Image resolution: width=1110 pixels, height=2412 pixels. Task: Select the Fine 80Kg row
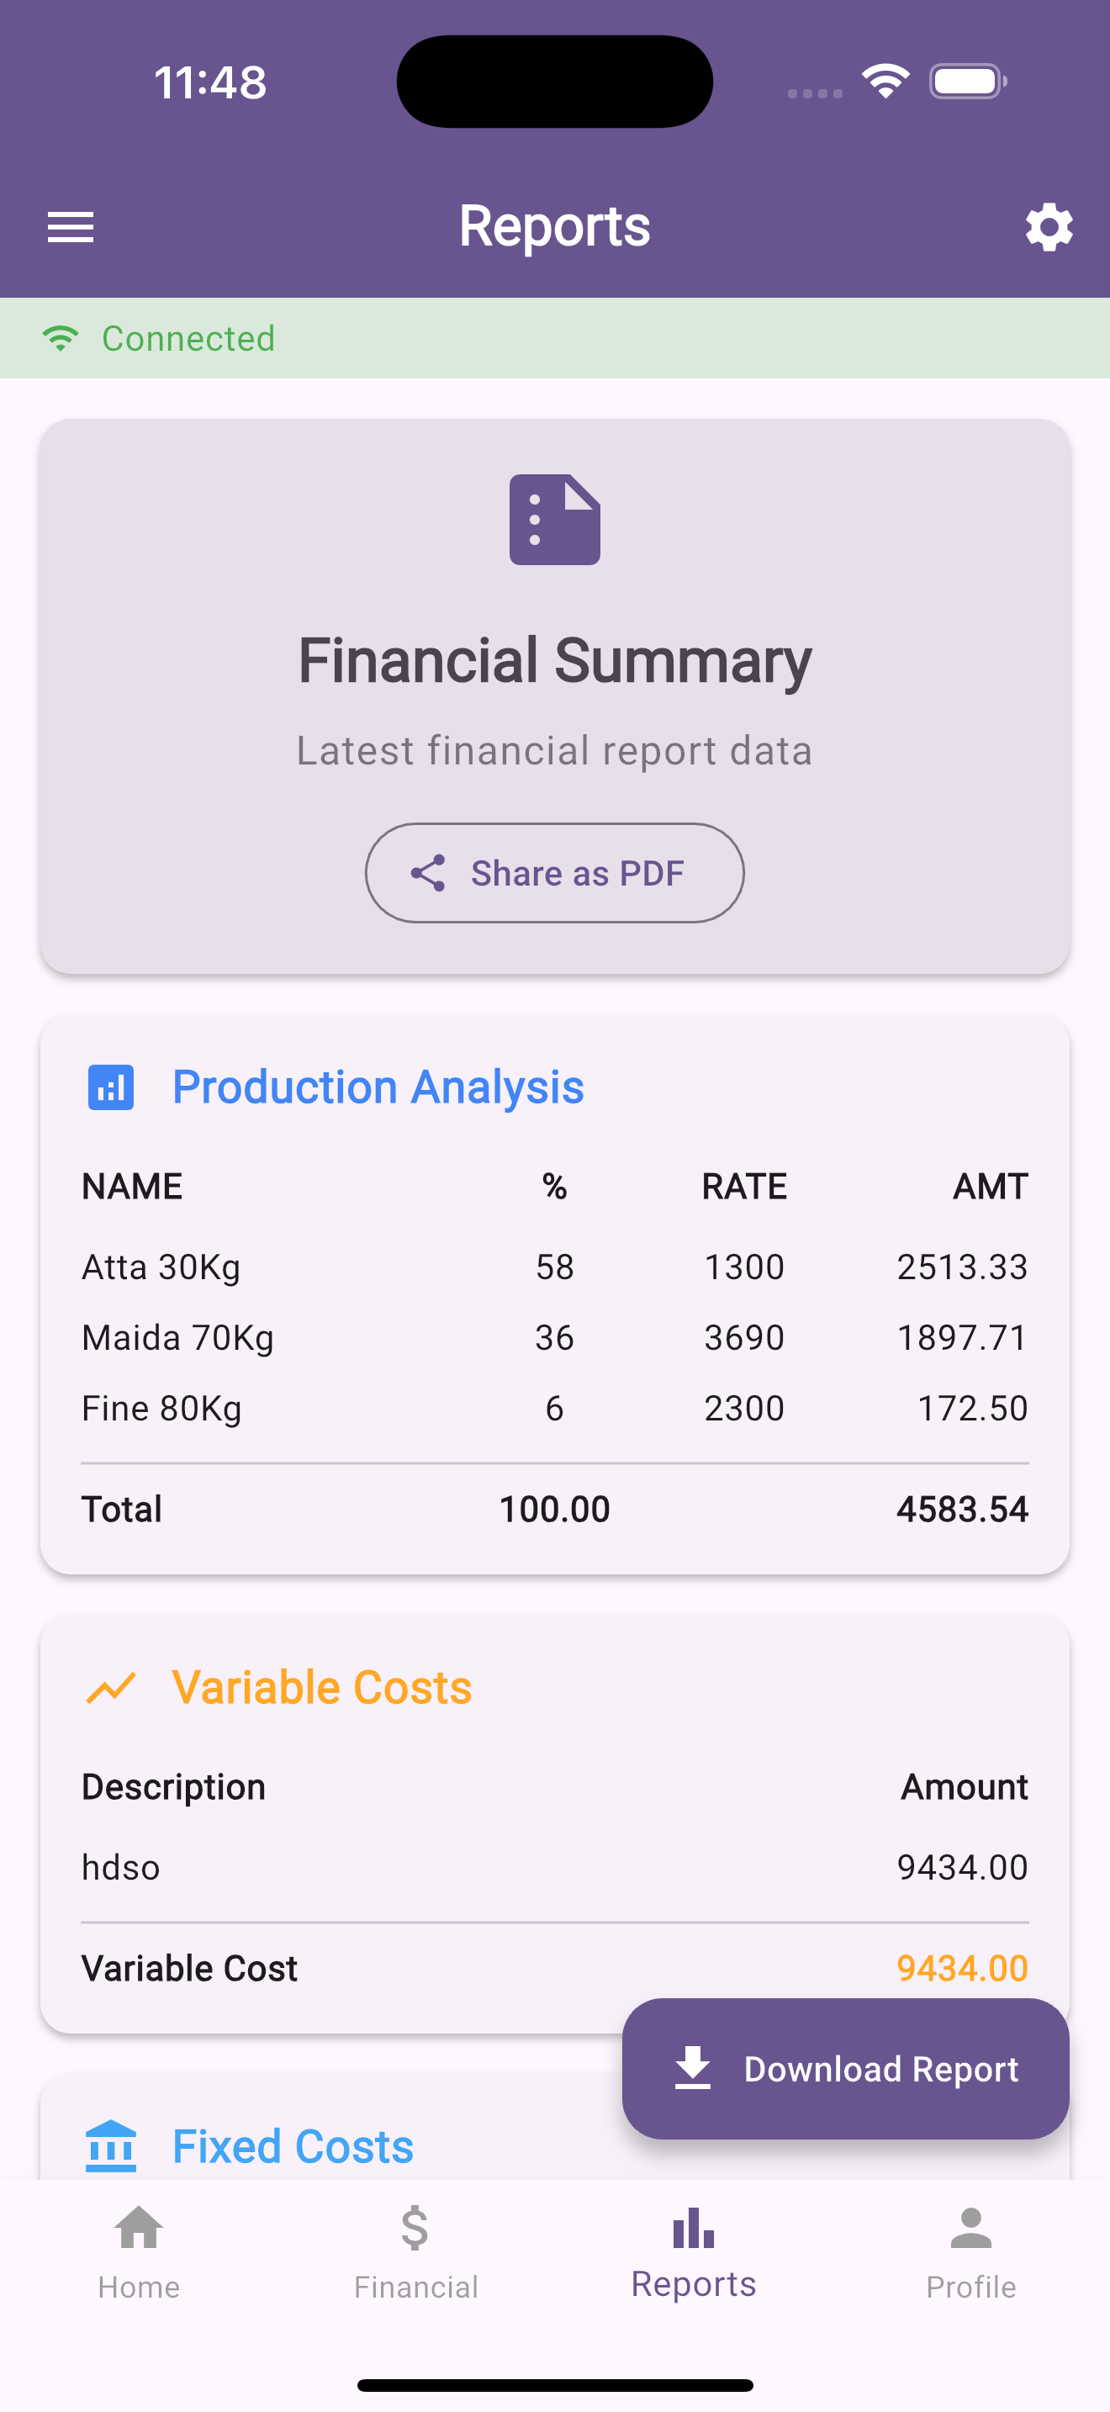pos(555,1408)
